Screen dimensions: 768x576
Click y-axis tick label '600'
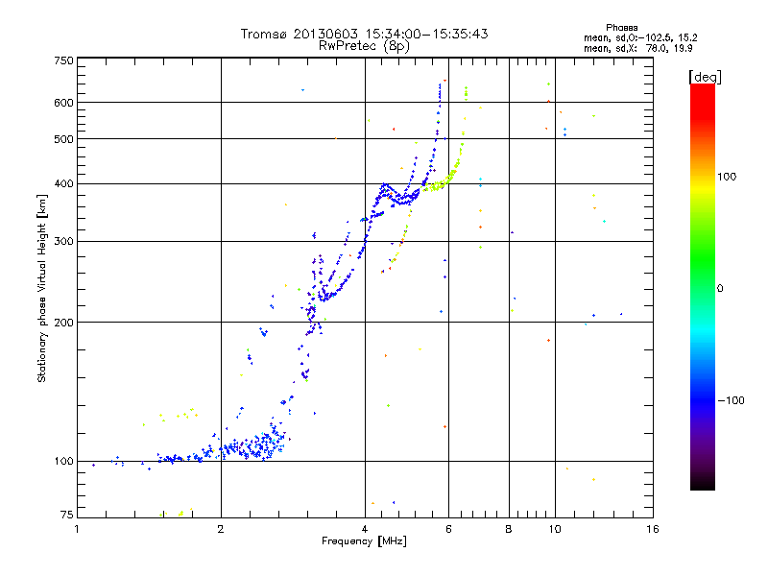pos(63,103)
